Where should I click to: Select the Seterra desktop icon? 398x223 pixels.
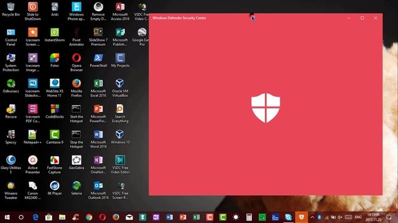[76, 188]
